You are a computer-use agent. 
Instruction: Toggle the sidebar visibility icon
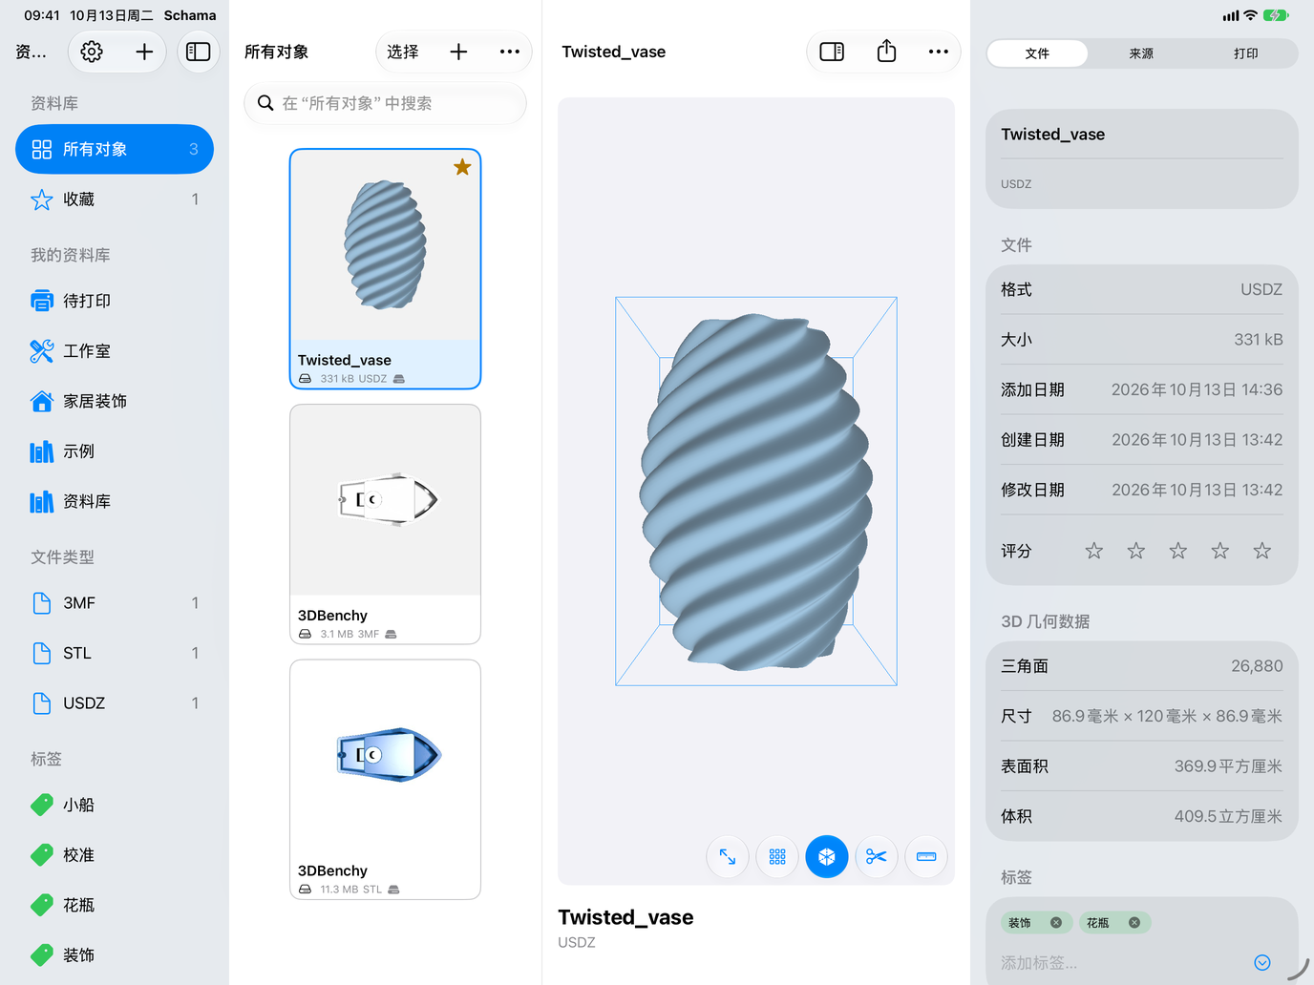pyautogui.click(x=199, y=52)
